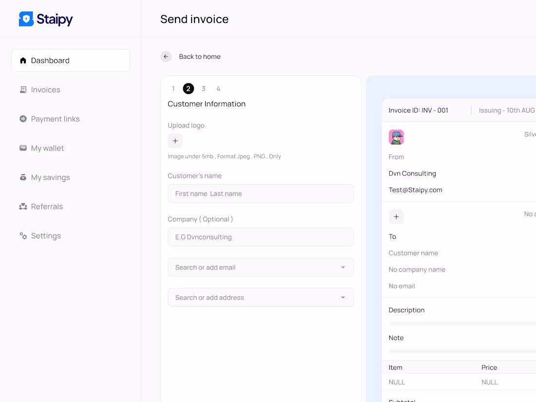
Task: Click the My savings piggy bank icon
Action: (22, 177)
